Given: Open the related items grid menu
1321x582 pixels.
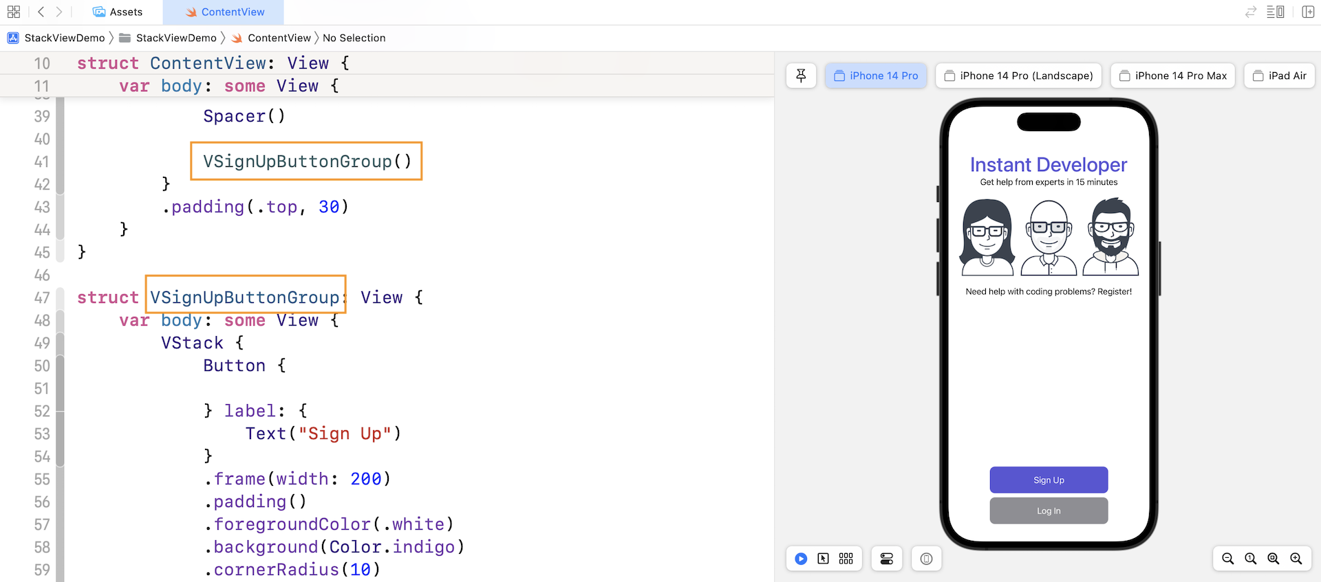Looking at the screenshot, I should click(14, 12).
